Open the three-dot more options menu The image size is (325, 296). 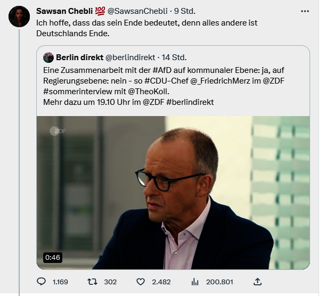[305, 11]
